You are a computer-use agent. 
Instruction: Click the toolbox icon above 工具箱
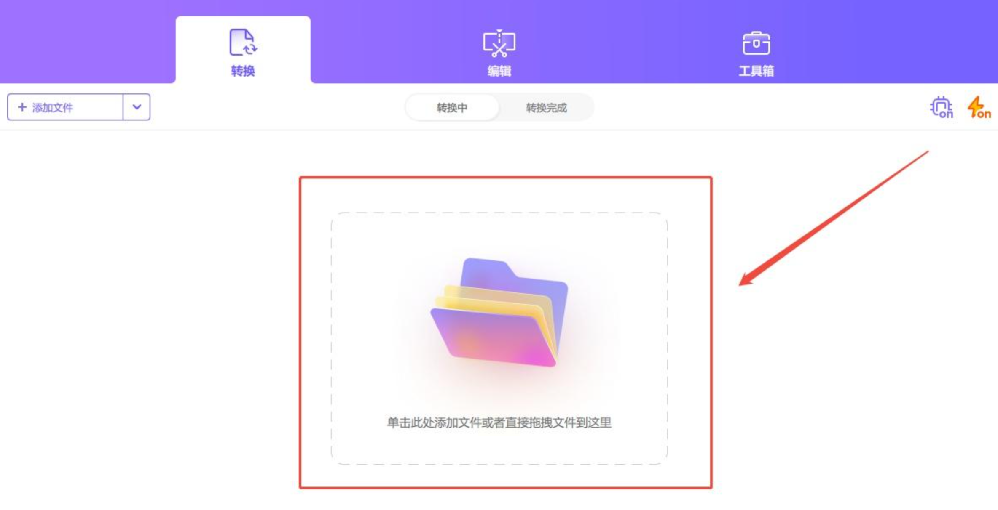756,43
